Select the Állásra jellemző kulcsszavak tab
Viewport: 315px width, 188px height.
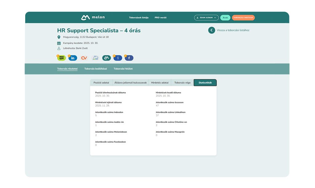pos(130,83)
